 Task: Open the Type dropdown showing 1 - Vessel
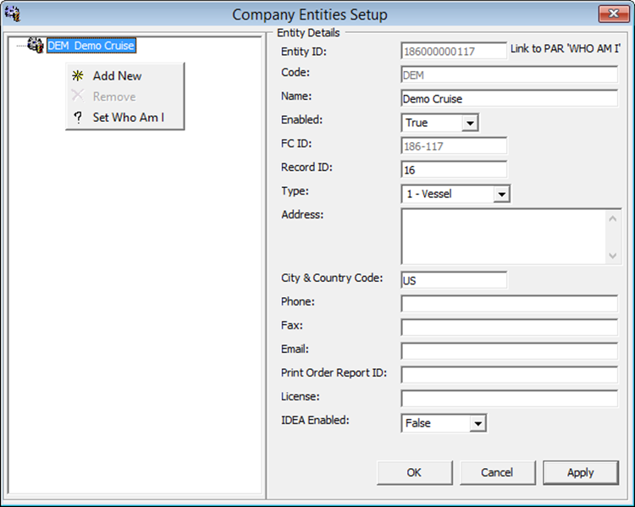[x=456, y=194]
